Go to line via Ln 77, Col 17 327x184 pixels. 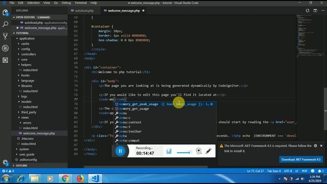(255, 171)
